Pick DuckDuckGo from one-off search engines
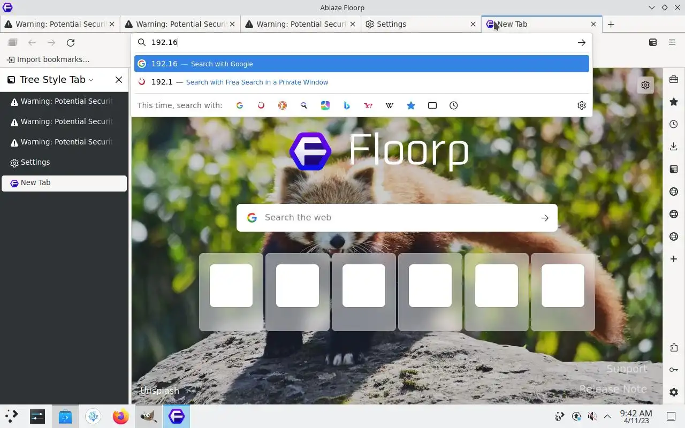 click(x=283, y=105)
